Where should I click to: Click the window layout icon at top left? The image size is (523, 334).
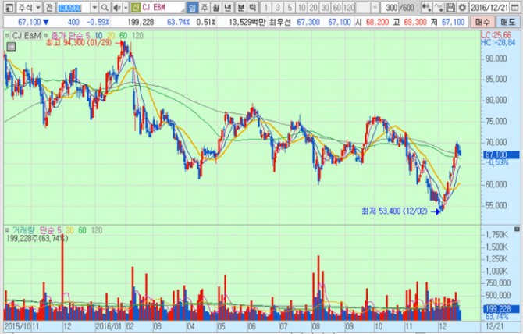click(x=9, y=8)
